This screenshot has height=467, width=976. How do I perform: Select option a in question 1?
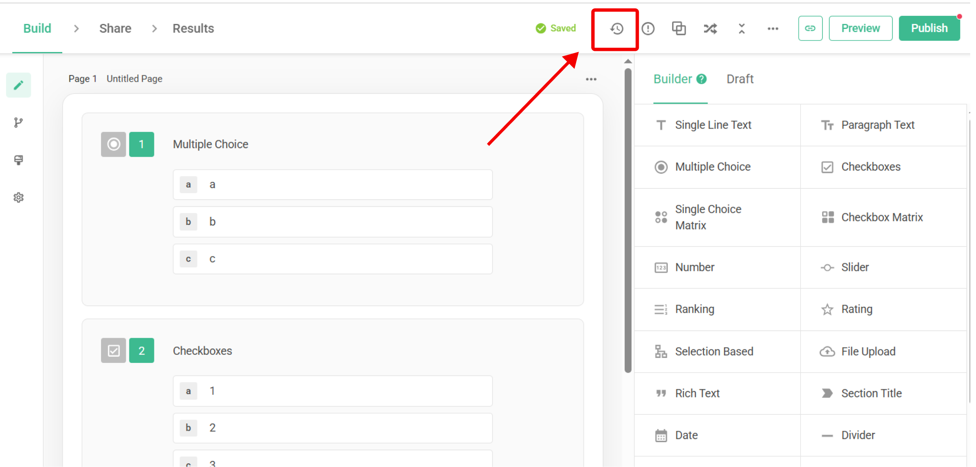pyautogui.click(x=333, y=185)
